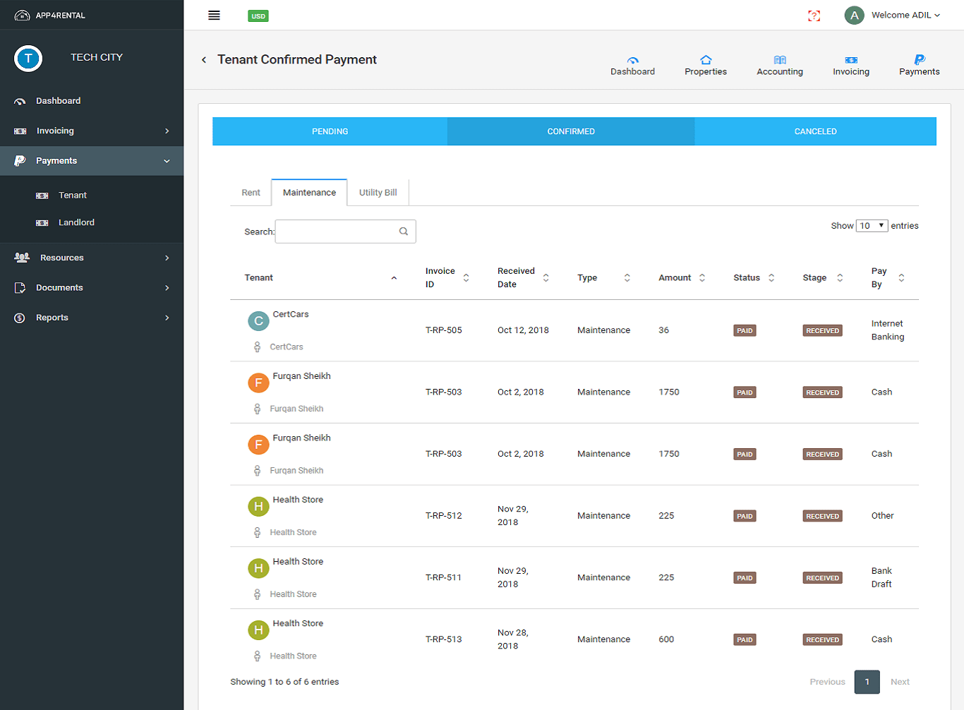This screenshot has height=710, width=964.
Task: Click the Tenant money icon in sidebar
Action: click(x=42, y=195)
